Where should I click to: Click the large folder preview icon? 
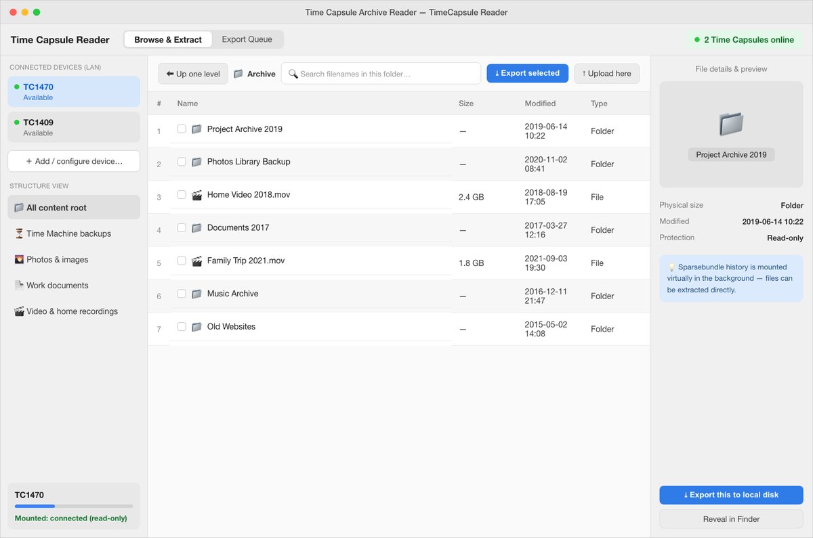(x=731, y=124)
